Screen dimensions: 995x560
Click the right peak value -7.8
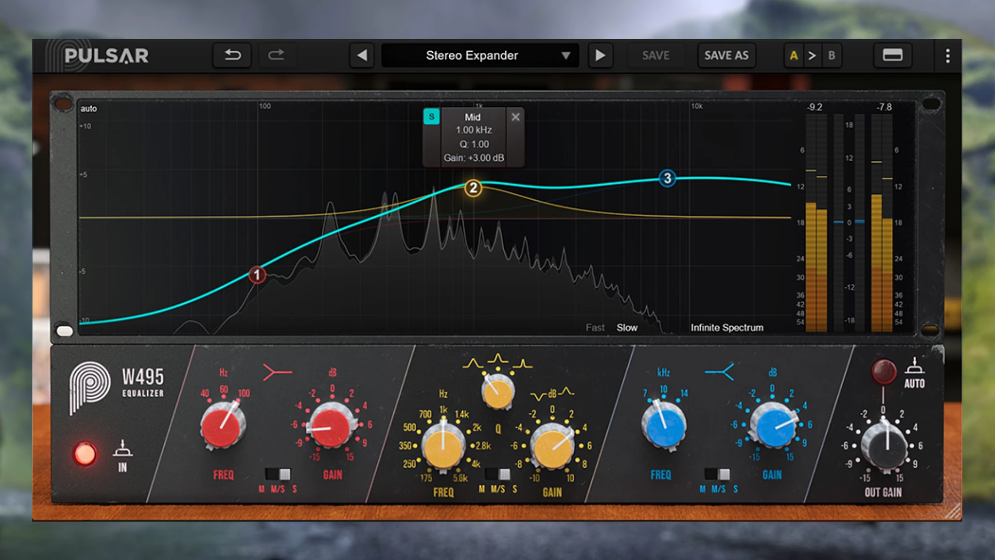tap(884, 107)
